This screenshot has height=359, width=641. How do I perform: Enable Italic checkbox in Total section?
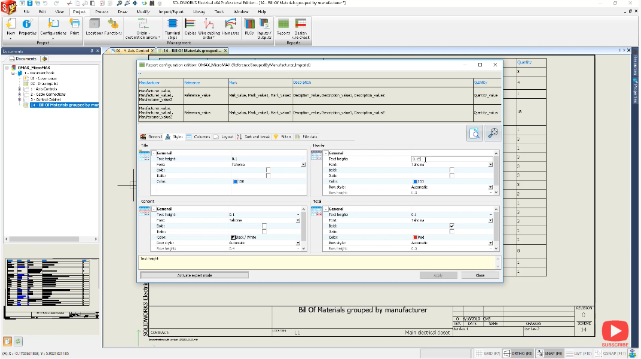451,232
